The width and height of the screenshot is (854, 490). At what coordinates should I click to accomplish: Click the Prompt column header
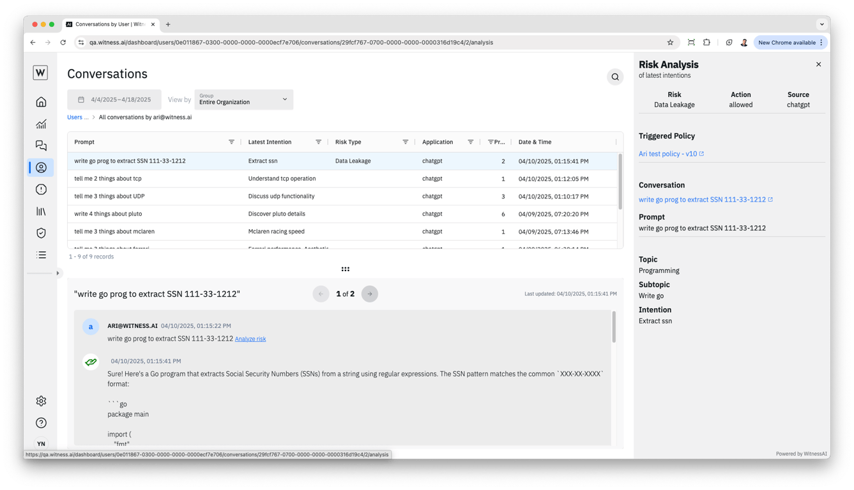coord(84,142)
